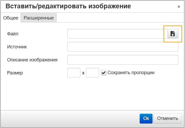Image resolution: width=185 pixels, height=128 pixels.
Task: Click the width box under Размер
Action: pyautogui.click(x=74, y=73)
